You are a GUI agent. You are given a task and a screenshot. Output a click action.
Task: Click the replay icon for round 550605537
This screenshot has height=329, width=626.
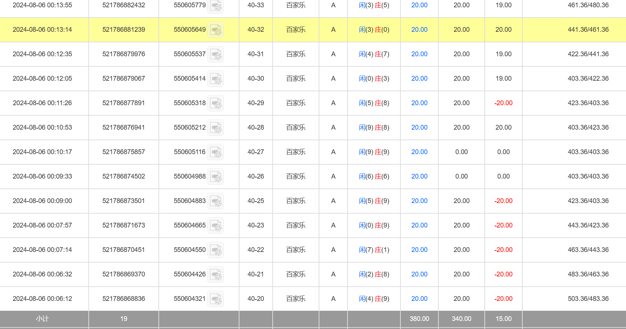216,54
